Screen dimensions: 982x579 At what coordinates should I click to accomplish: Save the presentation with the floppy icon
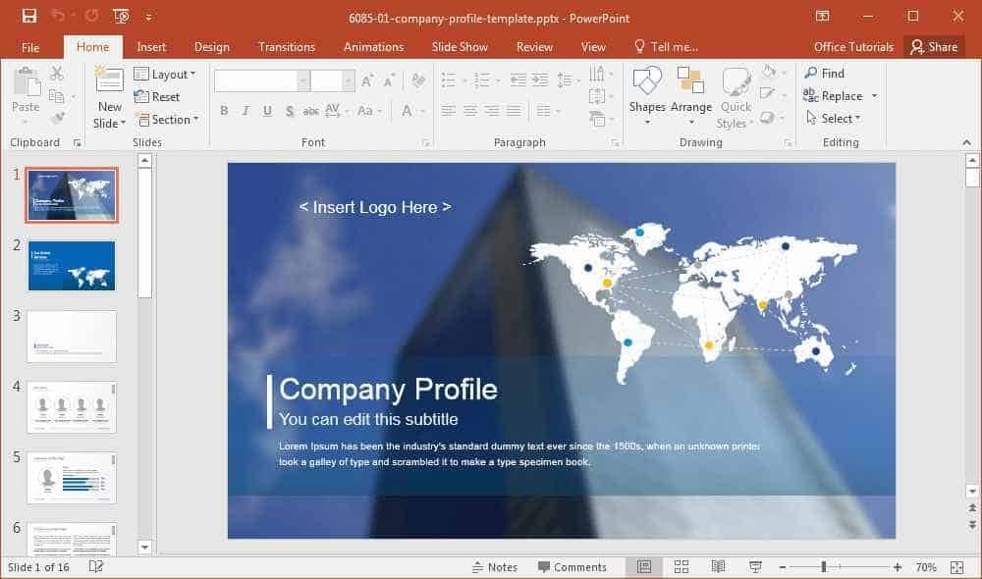pyautogui.click(x=29, y=17)
